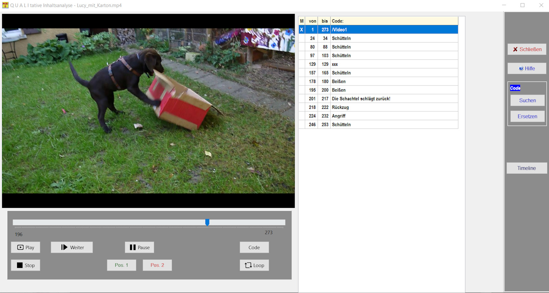Set end position with Pos. 2
The height and width of the screenshot is (293, 549).
[157, 265]
